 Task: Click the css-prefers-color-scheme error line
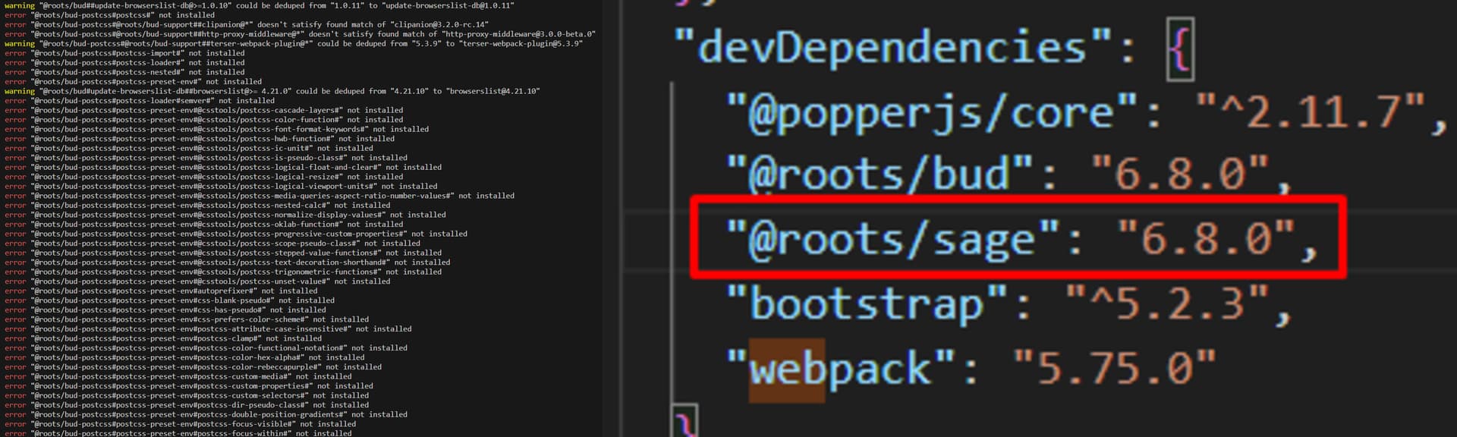tap(187, 319)
